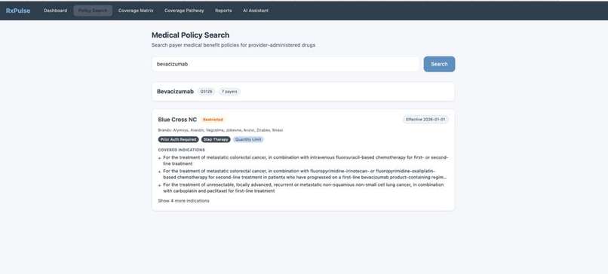Click the blue Search button
The image size is (608, 274).
(x=439, y=64)
